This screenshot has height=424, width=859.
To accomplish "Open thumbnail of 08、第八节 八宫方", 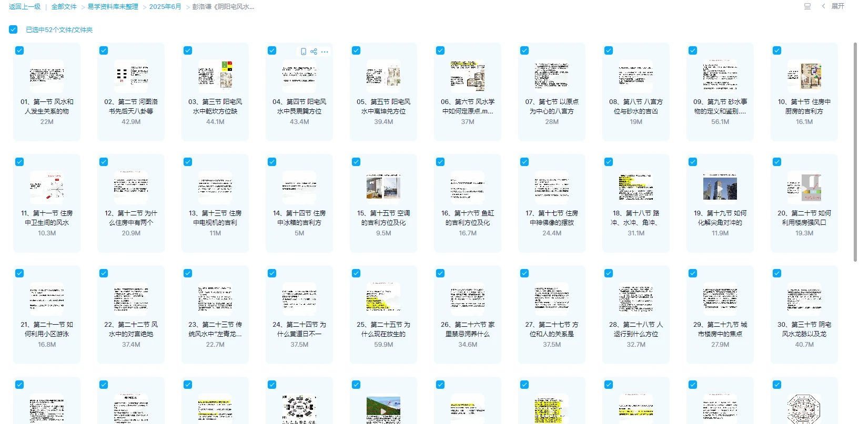I will pos(636,76).
